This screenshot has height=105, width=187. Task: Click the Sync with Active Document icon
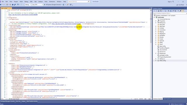[x=169, y=11]
